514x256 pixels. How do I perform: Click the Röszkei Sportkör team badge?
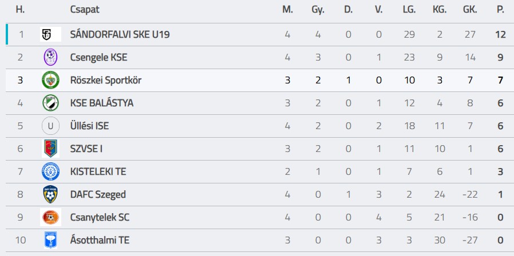(50, 80)
